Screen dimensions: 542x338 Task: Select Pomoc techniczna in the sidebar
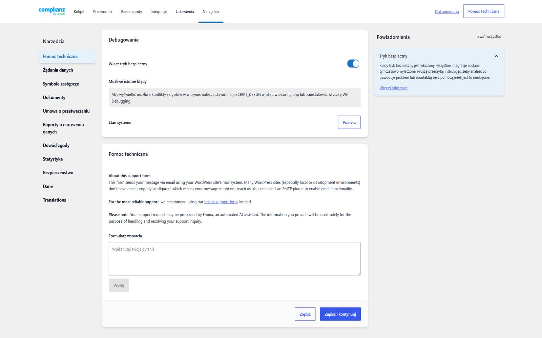67,56
